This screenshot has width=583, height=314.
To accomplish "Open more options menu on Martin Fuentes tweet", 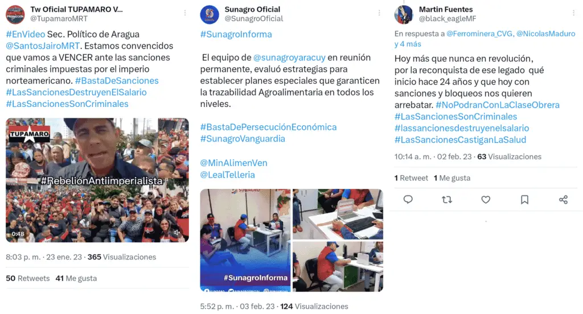I will pyautogui.click(x=574, y=13).
